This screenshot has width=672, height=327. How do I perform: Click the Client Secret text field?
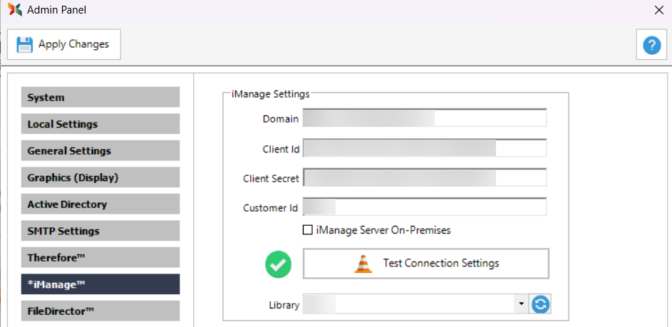[x=424, y=178]
